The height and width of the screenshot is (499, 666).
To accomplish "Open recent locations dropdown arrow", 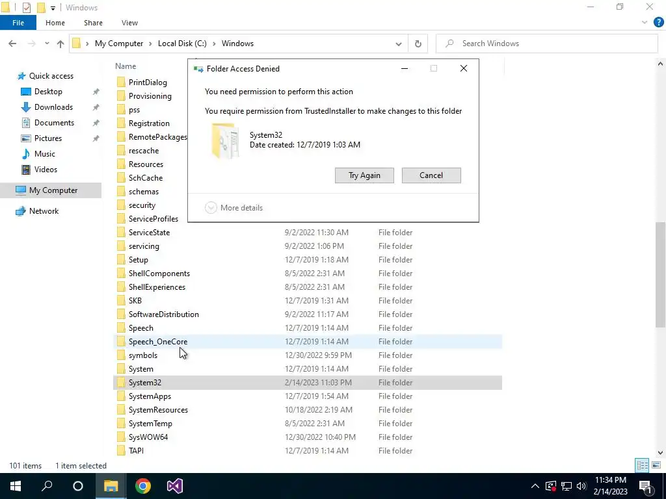I will point(47,44).
